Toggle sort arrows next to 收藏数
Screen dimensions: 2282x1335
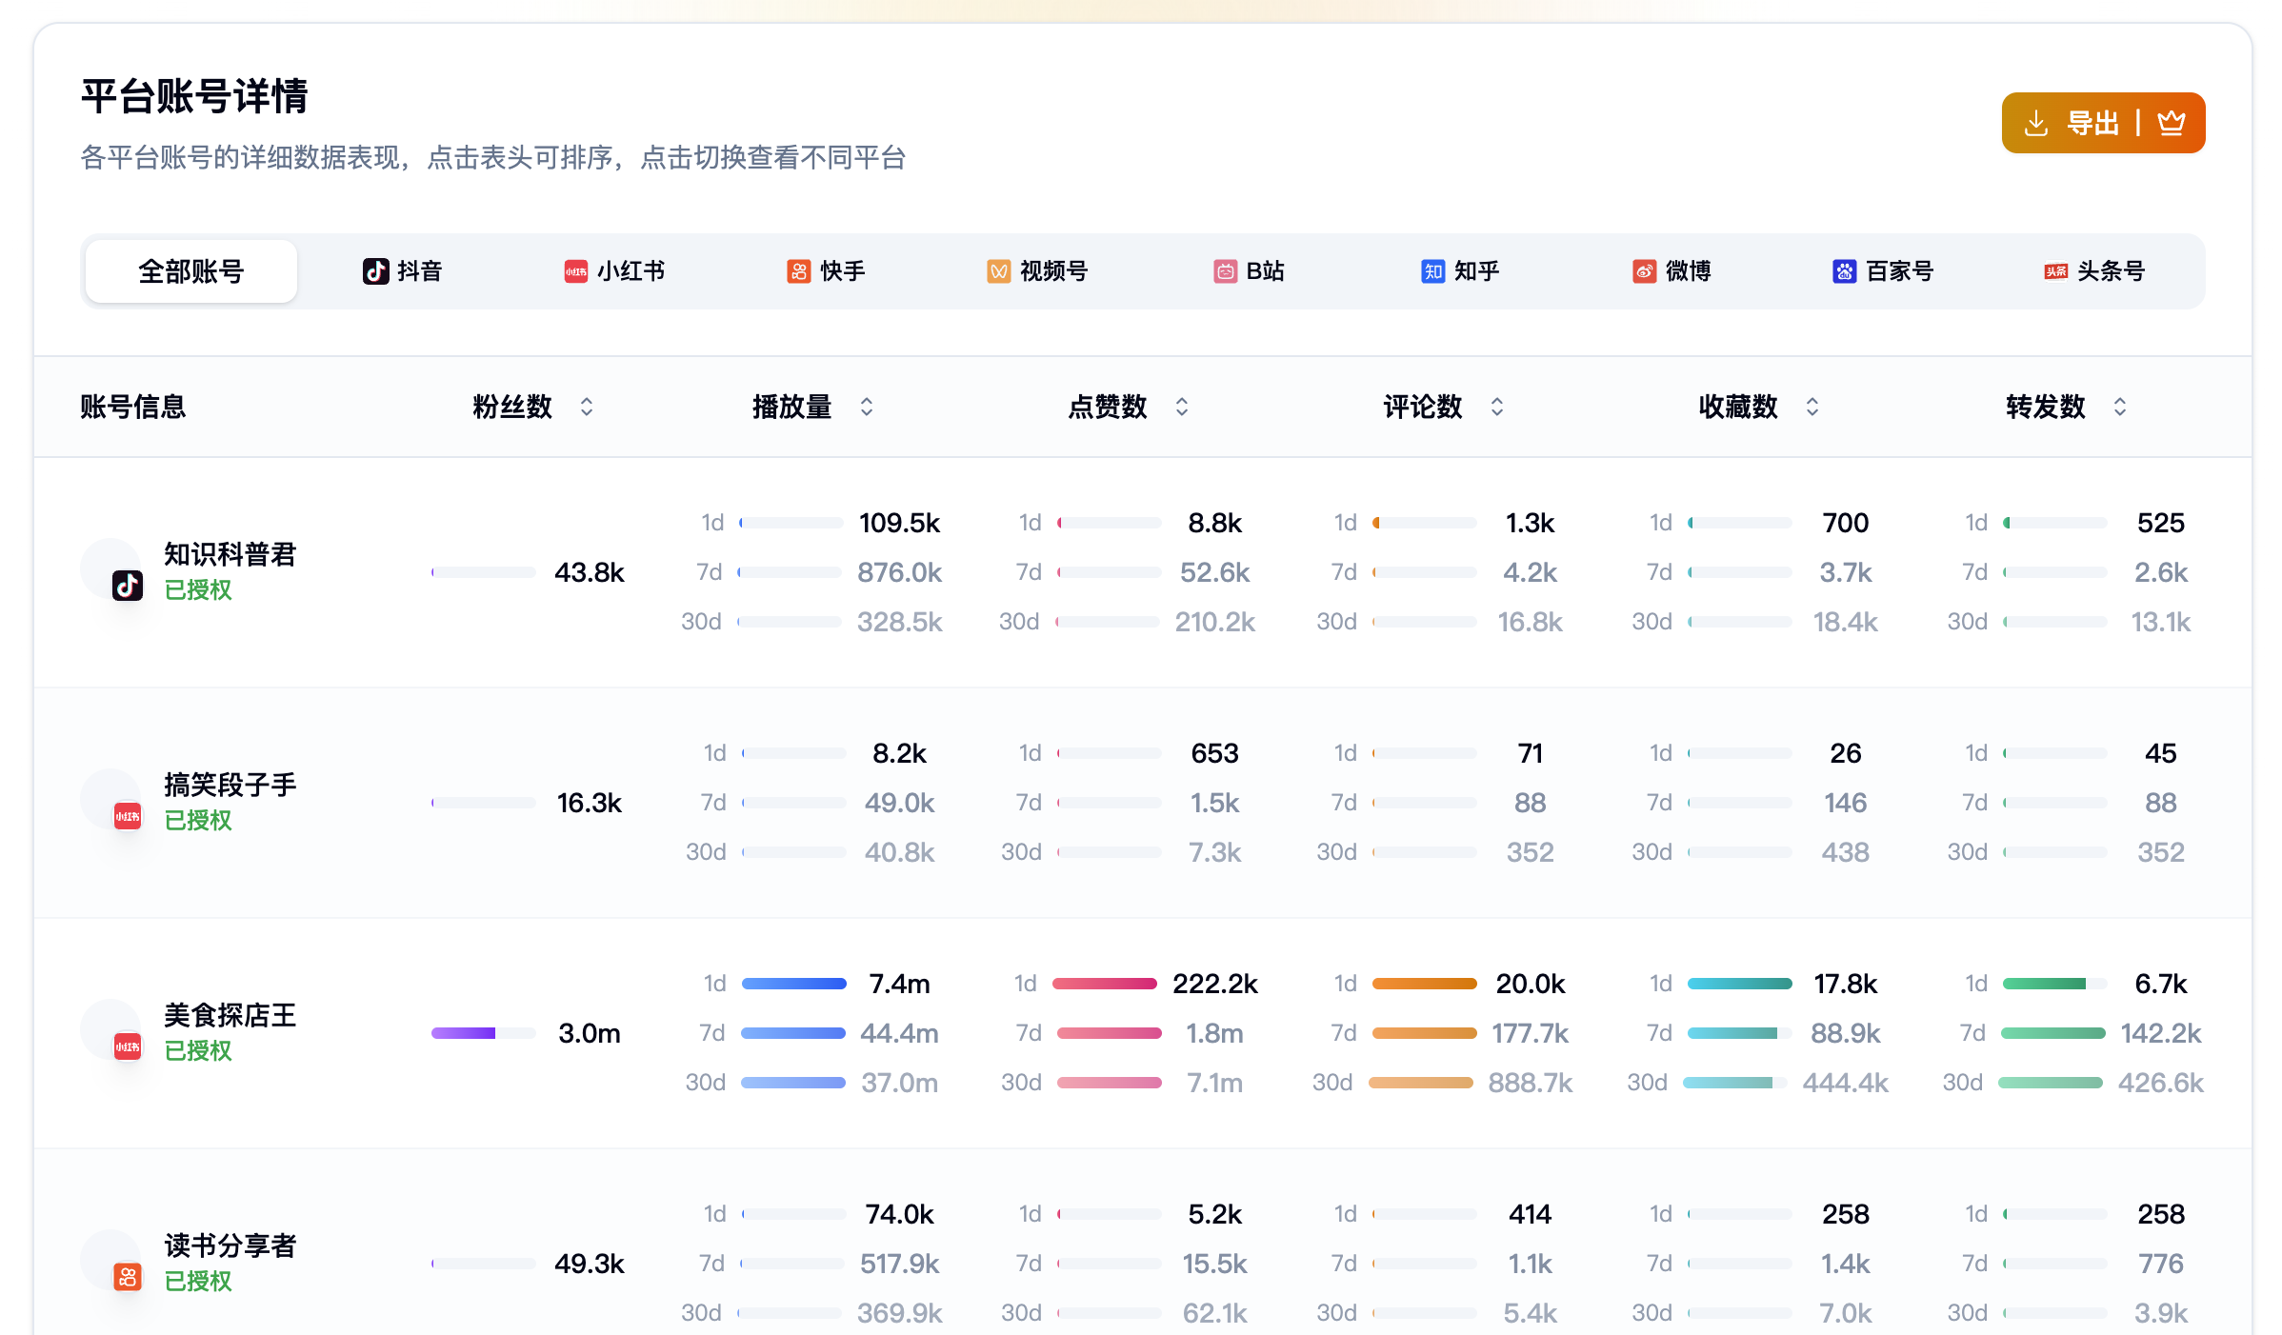(1812, 407)
